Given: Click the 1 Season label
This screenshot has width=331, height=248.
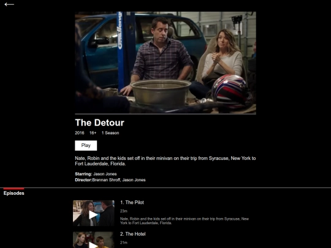Looking at the screenshot, I should coord(110,133).
